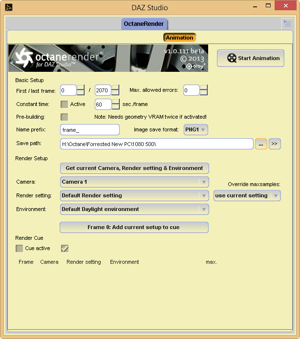Open the Camera dropdown
300x339 pixels.
(x=134, y=182)
